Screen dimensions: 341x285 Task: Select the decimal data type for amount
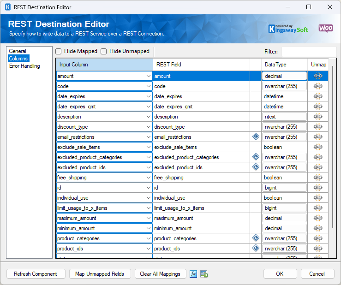(x=284, y=76)
